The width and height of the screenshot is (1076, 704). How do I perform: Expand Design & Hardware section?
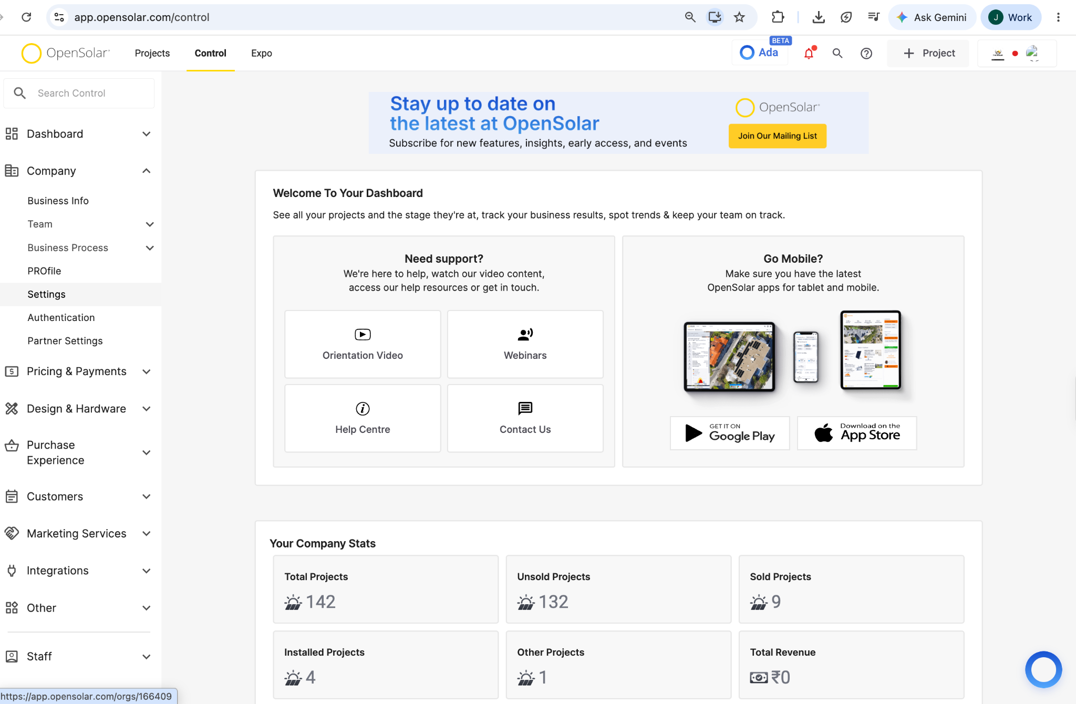coord(147,409)
